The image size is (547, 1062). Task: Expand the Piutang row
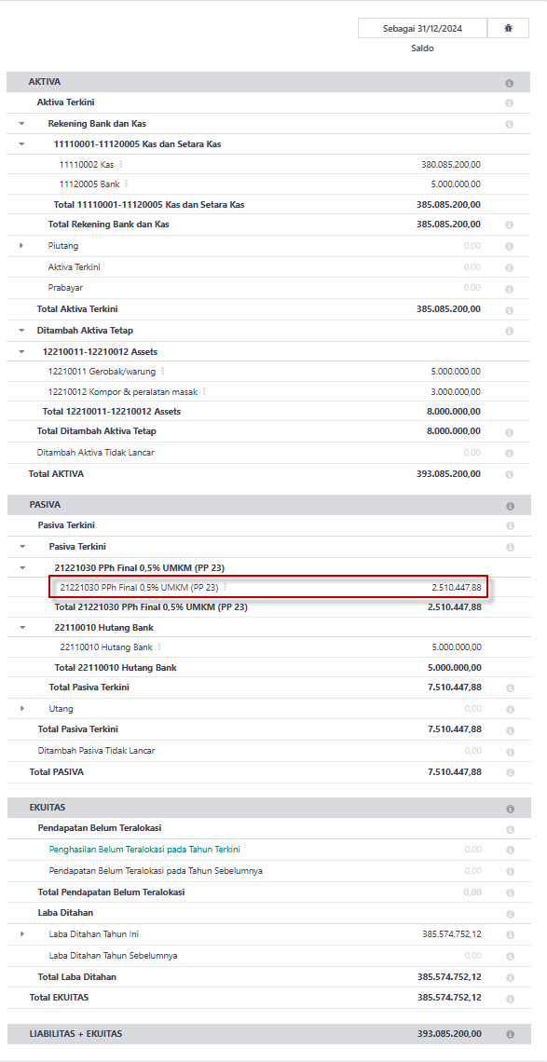[21, 245]
